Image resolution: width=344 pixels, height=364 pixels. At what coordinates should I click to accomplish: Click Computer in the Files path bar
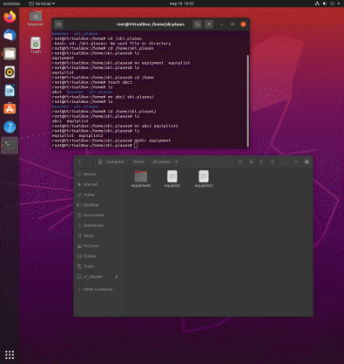tap(112, 161)
